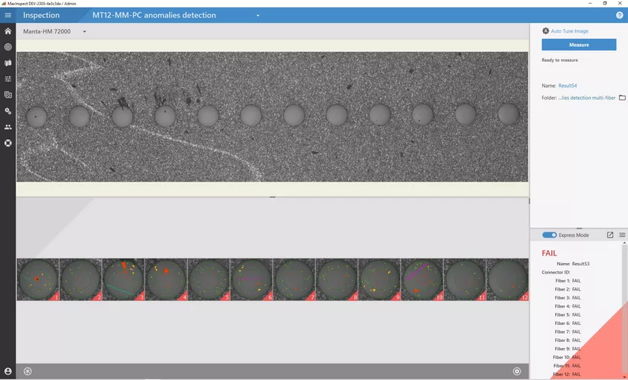Image resolution: width=628 pixels, height=380 pixels.
Task: Open the target inspection sidebar icon
Action: (8, 47)
